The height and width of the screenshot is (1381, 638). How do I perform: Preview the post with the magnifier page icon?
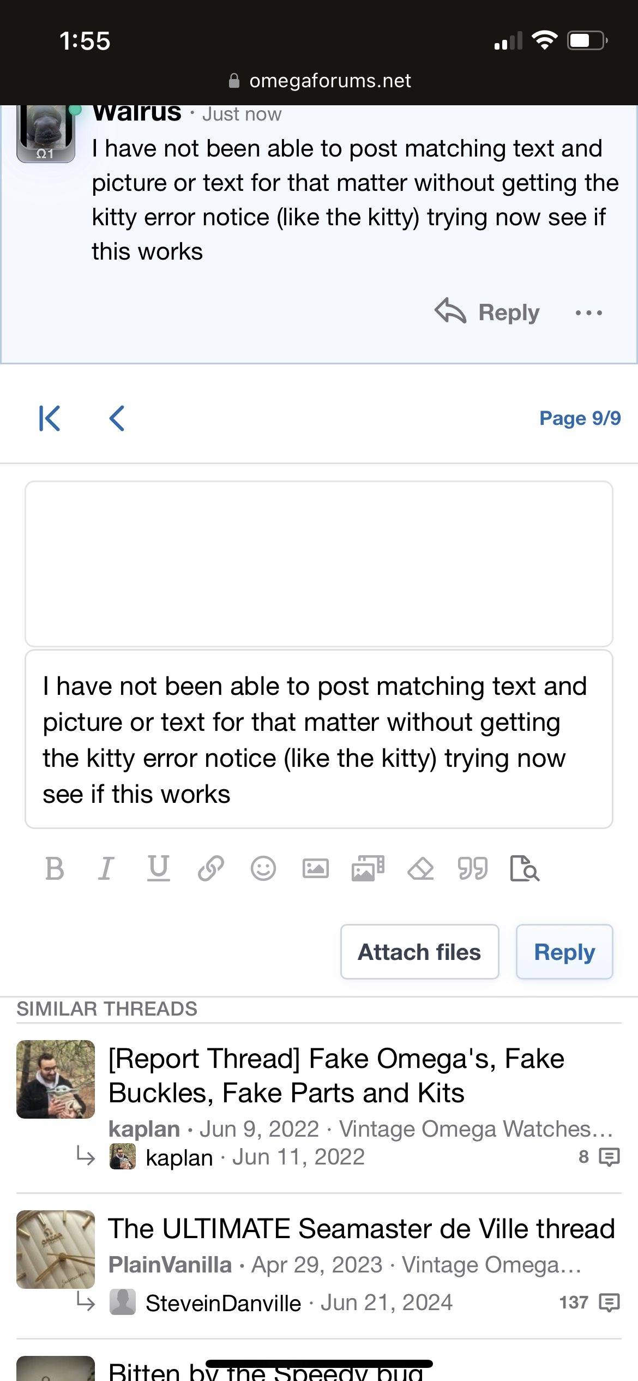coord(525,868)
